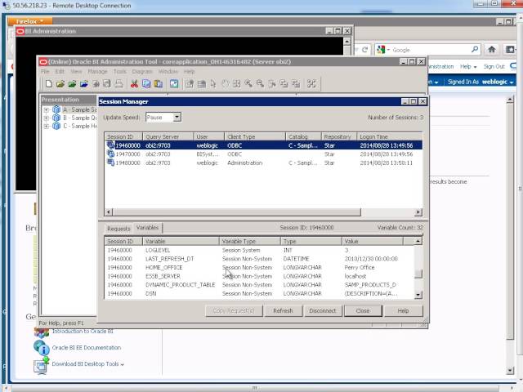Click the Variable Type column header

(x=250, y=241)
